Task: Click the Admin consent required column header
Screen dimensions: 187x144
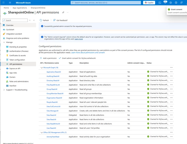Action: [136, 63]
